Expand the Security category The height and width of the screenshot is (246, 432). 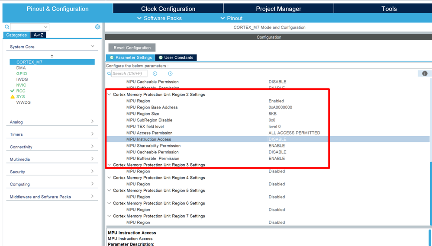(x=93, y=171)
